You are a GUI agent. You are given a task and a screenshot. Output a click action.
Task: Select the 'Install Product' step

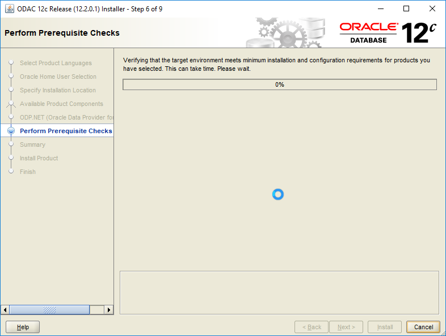[x=39, y=158]
